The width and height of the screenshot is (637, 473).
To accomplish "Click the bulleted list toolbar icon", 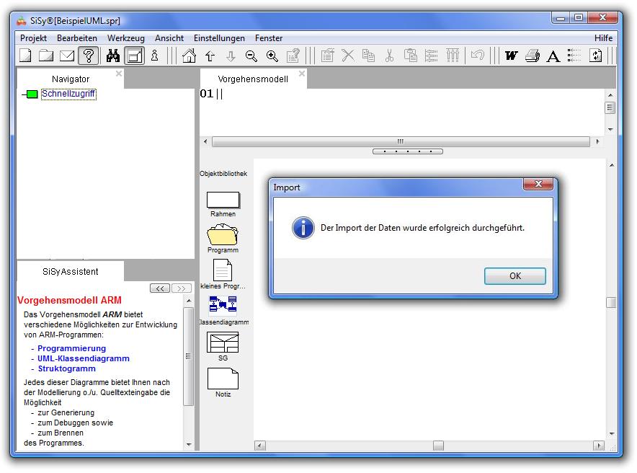I will click(574, 56).
